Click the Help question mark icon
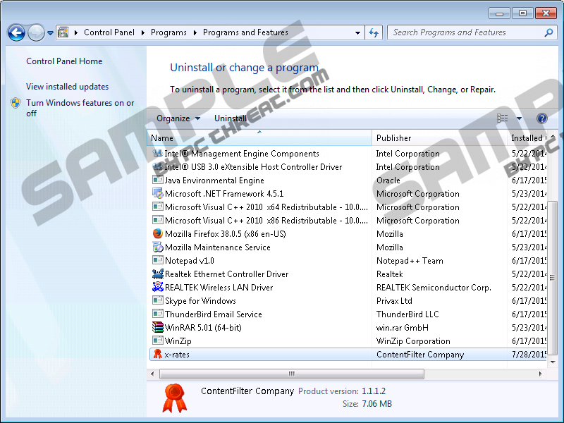The height and width of the screenshot is (423, 564). coord(541,118)
